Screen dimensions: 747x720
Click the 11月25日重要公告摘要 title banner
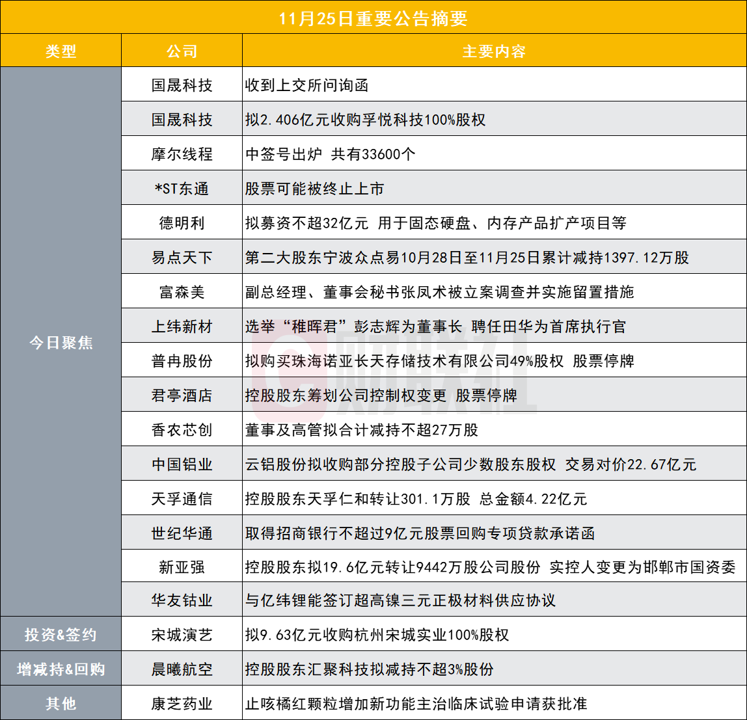point(373,18)
